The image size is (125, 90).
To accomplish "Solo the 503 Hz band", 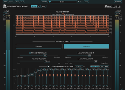I will tap(32, 86).
